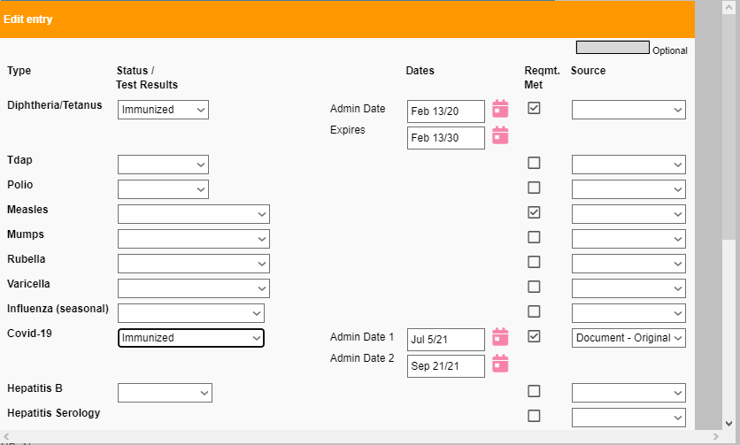Click Covid-19 Admin Date 2 field Sep 21/21

(446, 366)
